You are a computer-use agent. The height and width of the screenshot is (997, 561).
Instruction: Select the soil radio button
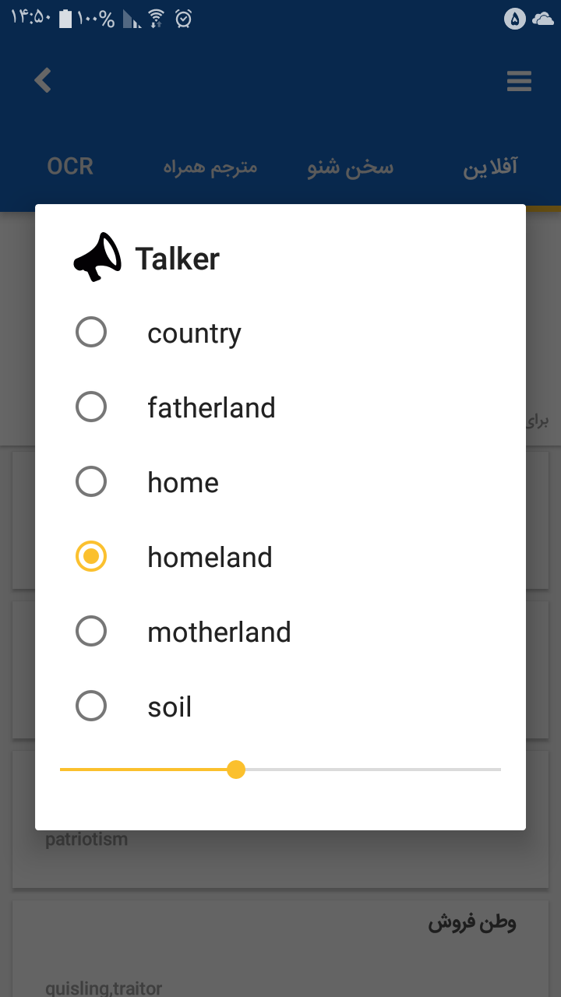pyautogui.click(x=91, y=706)
